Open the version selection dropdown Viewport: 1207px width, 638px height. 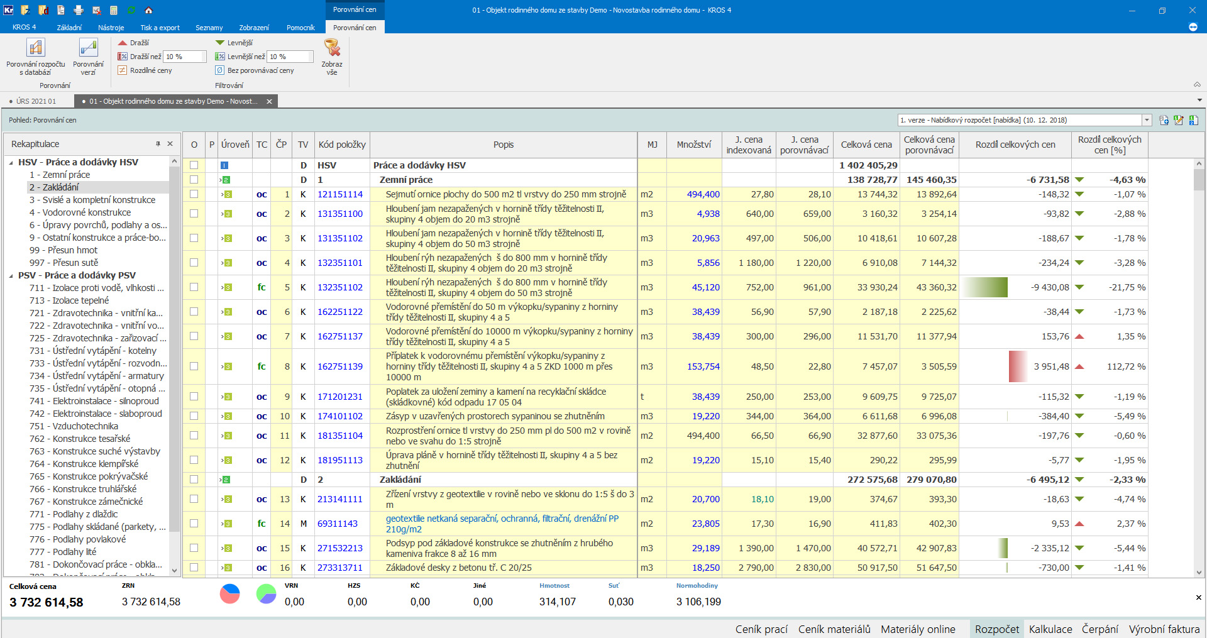[x=1147, y=120]
